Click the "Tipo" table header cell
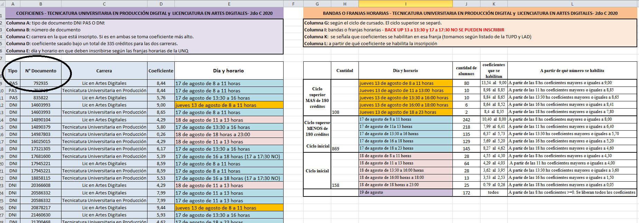 point(13,71)
